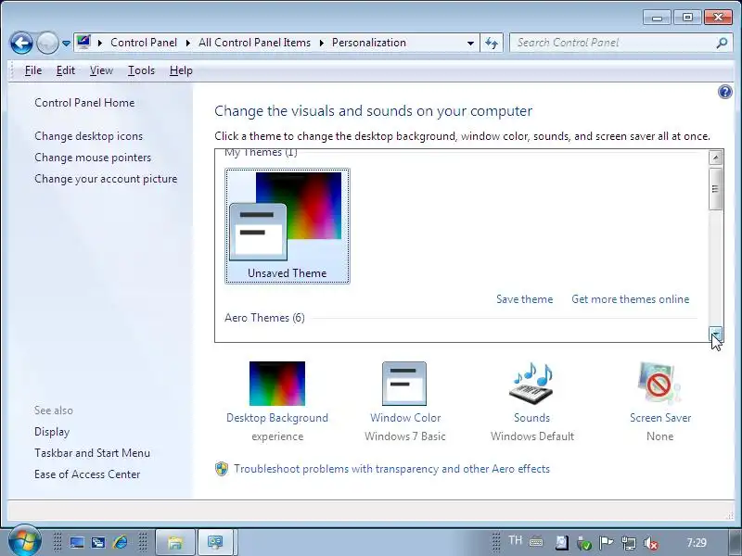This screenshot has width=742, height=556.
Task: Select the Control Panel breadcrumb
Action: tap(144, 43)
